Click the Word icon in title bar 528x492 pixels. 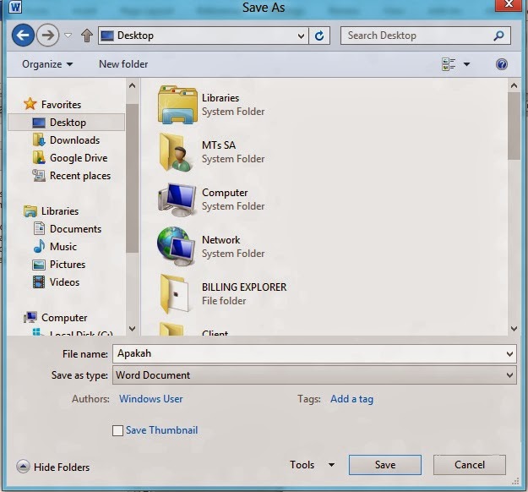point(15,7)
